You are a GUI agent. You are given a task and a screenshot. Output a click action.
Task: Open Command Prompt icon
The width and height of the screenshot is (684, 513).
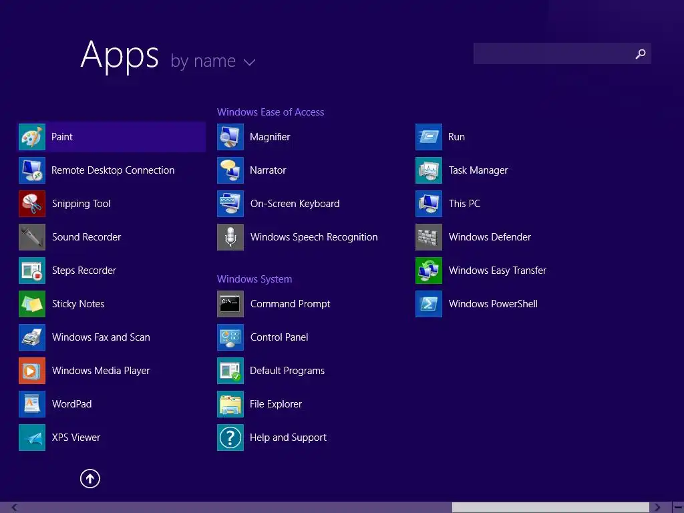230,304
